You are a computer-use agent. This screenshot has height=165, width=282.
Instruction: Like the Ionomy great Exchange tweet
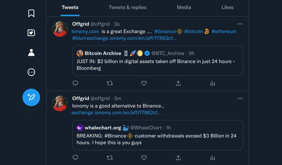pos(144,83)
